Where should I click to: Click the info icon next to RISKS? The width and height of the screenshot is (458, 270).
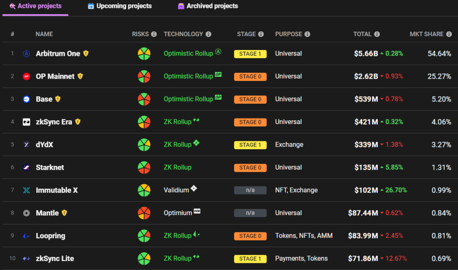(x=154, y=34)
